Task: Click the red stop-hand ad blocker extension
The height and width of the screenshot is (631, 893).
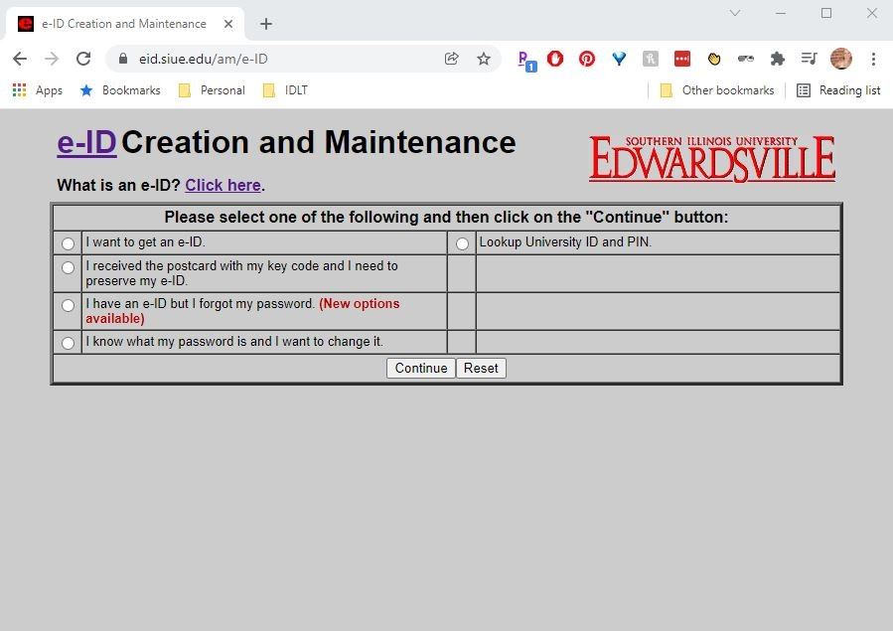Action: pos(555,59)
